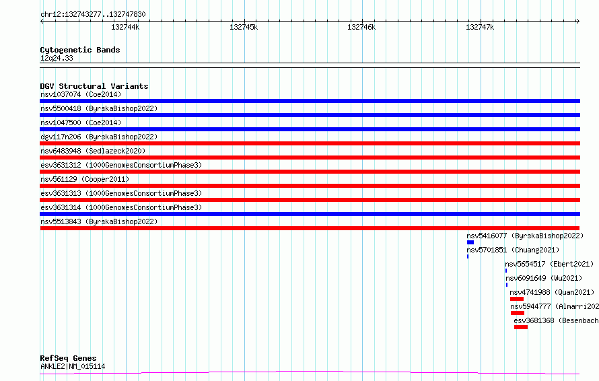This screenshot has height=381, width=599.
Task: Select the red bar under nsv561129
Action: pos(310,186)
